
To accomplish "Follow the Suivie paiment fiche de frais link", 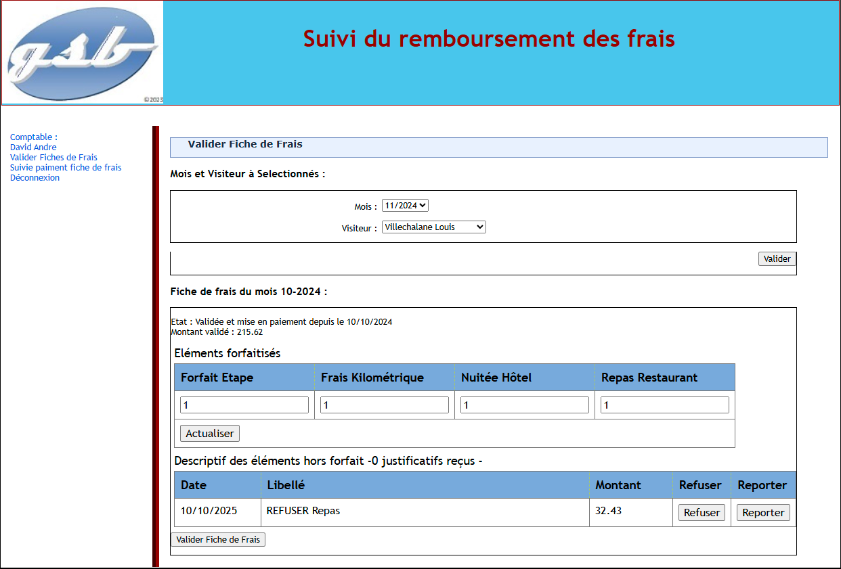I will tap(66, 167).
